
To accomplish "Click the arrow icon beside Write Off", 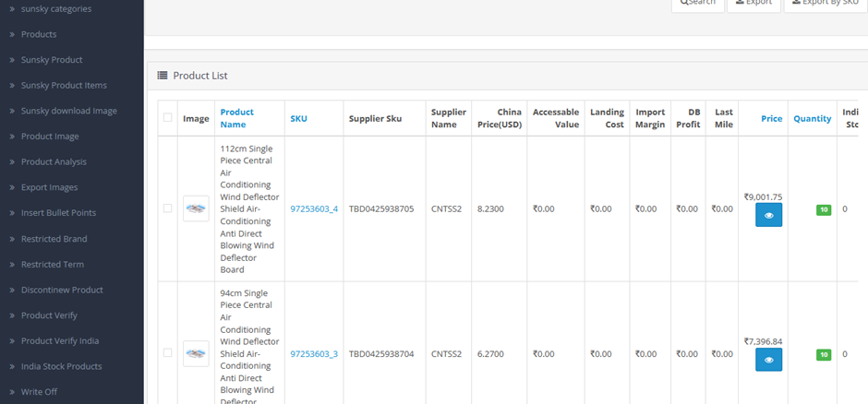I will pyautogui.click(x=11, y=392).
